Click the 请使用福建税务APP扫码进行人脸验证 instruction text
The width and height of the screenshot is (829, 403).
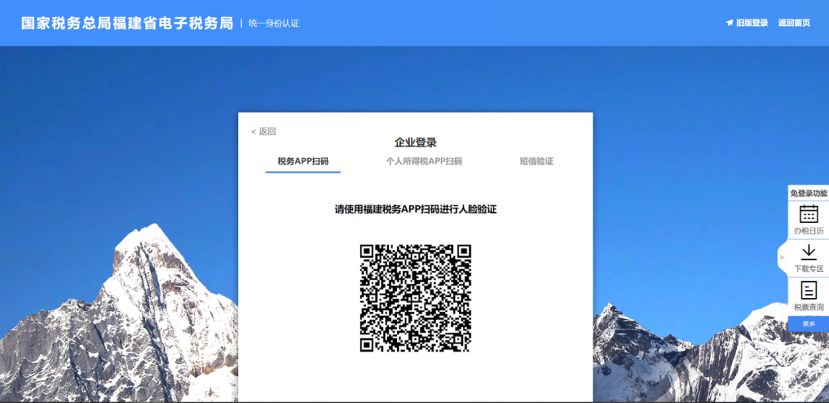[415, 209]
